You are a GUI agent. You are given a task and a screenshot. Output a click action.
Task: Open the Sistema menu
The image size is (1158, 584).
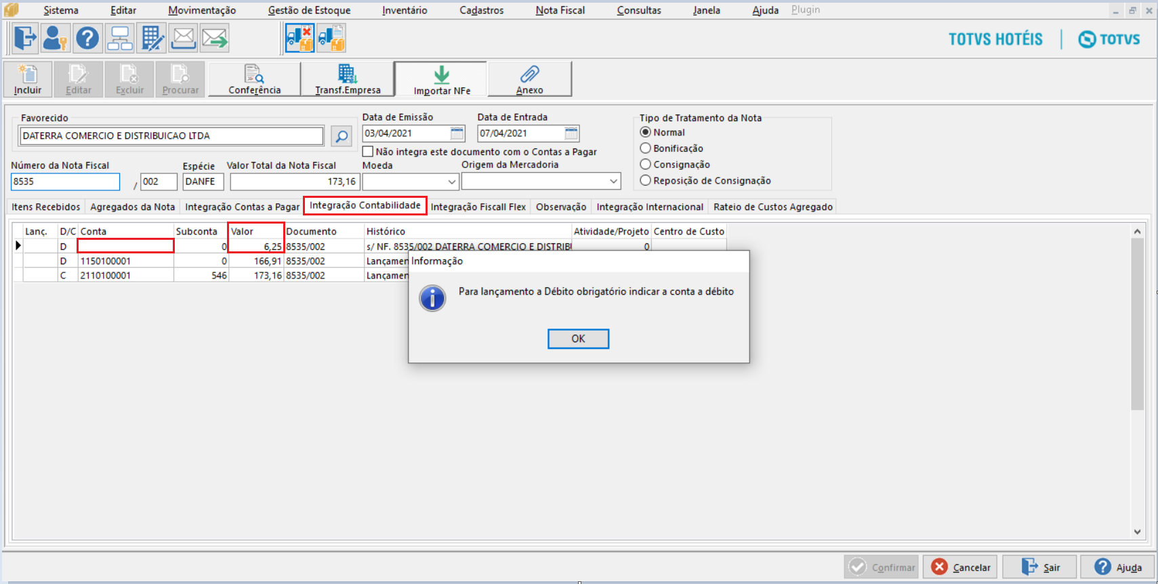pyautogui.click(x=61, y=10)
